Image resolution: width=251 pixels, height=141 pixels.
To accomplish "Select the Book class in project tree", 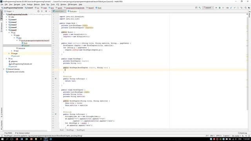I will tap(24, 43).
